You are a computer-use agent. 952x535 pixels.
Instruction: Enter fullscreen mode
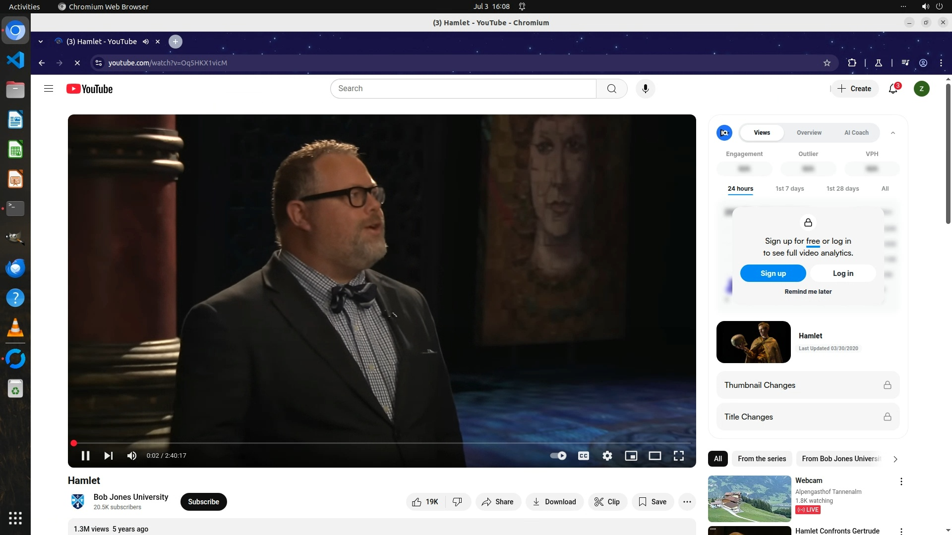678,456
